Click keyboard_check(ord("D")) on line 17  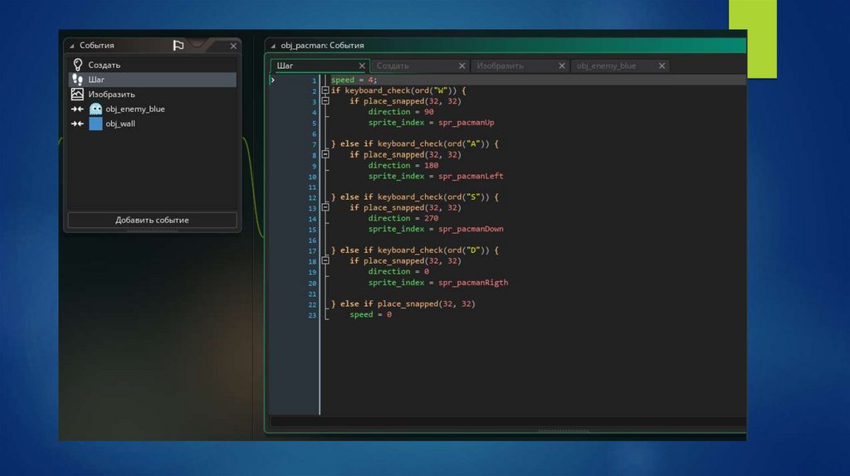434,250
